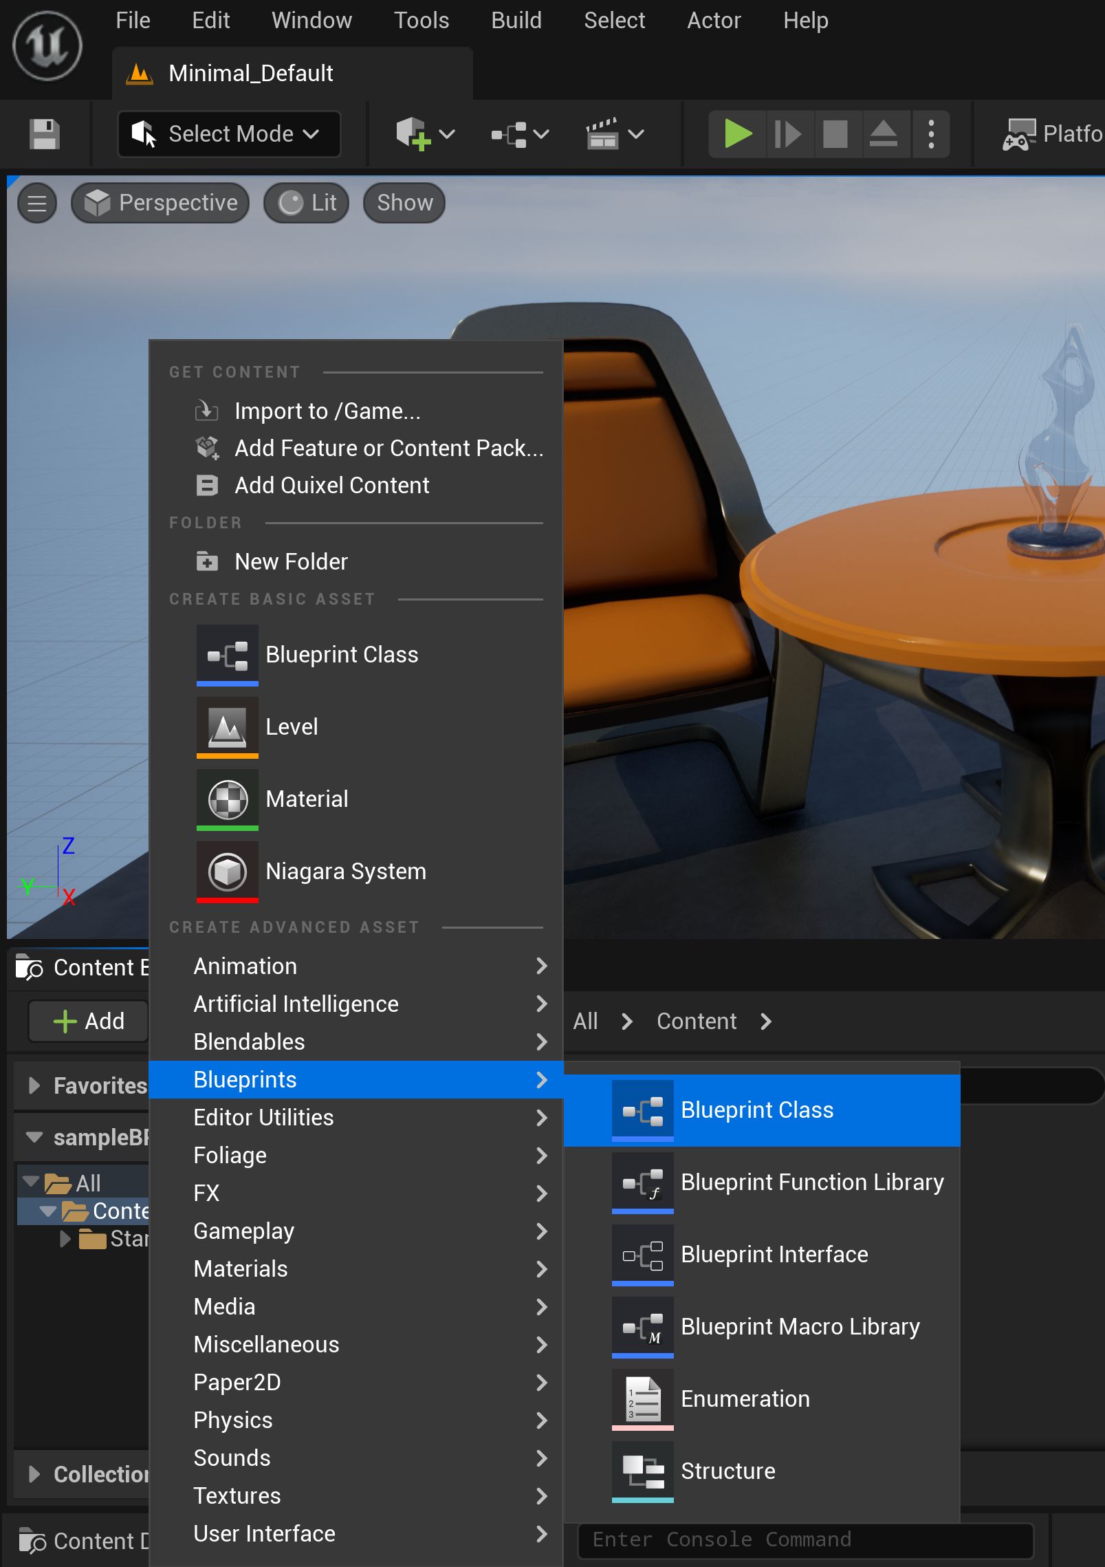Image resolution: width=1105 pixels, height=1567 pixels.
Task: Click the Eject from player icon
Action: tap(883, 134)
